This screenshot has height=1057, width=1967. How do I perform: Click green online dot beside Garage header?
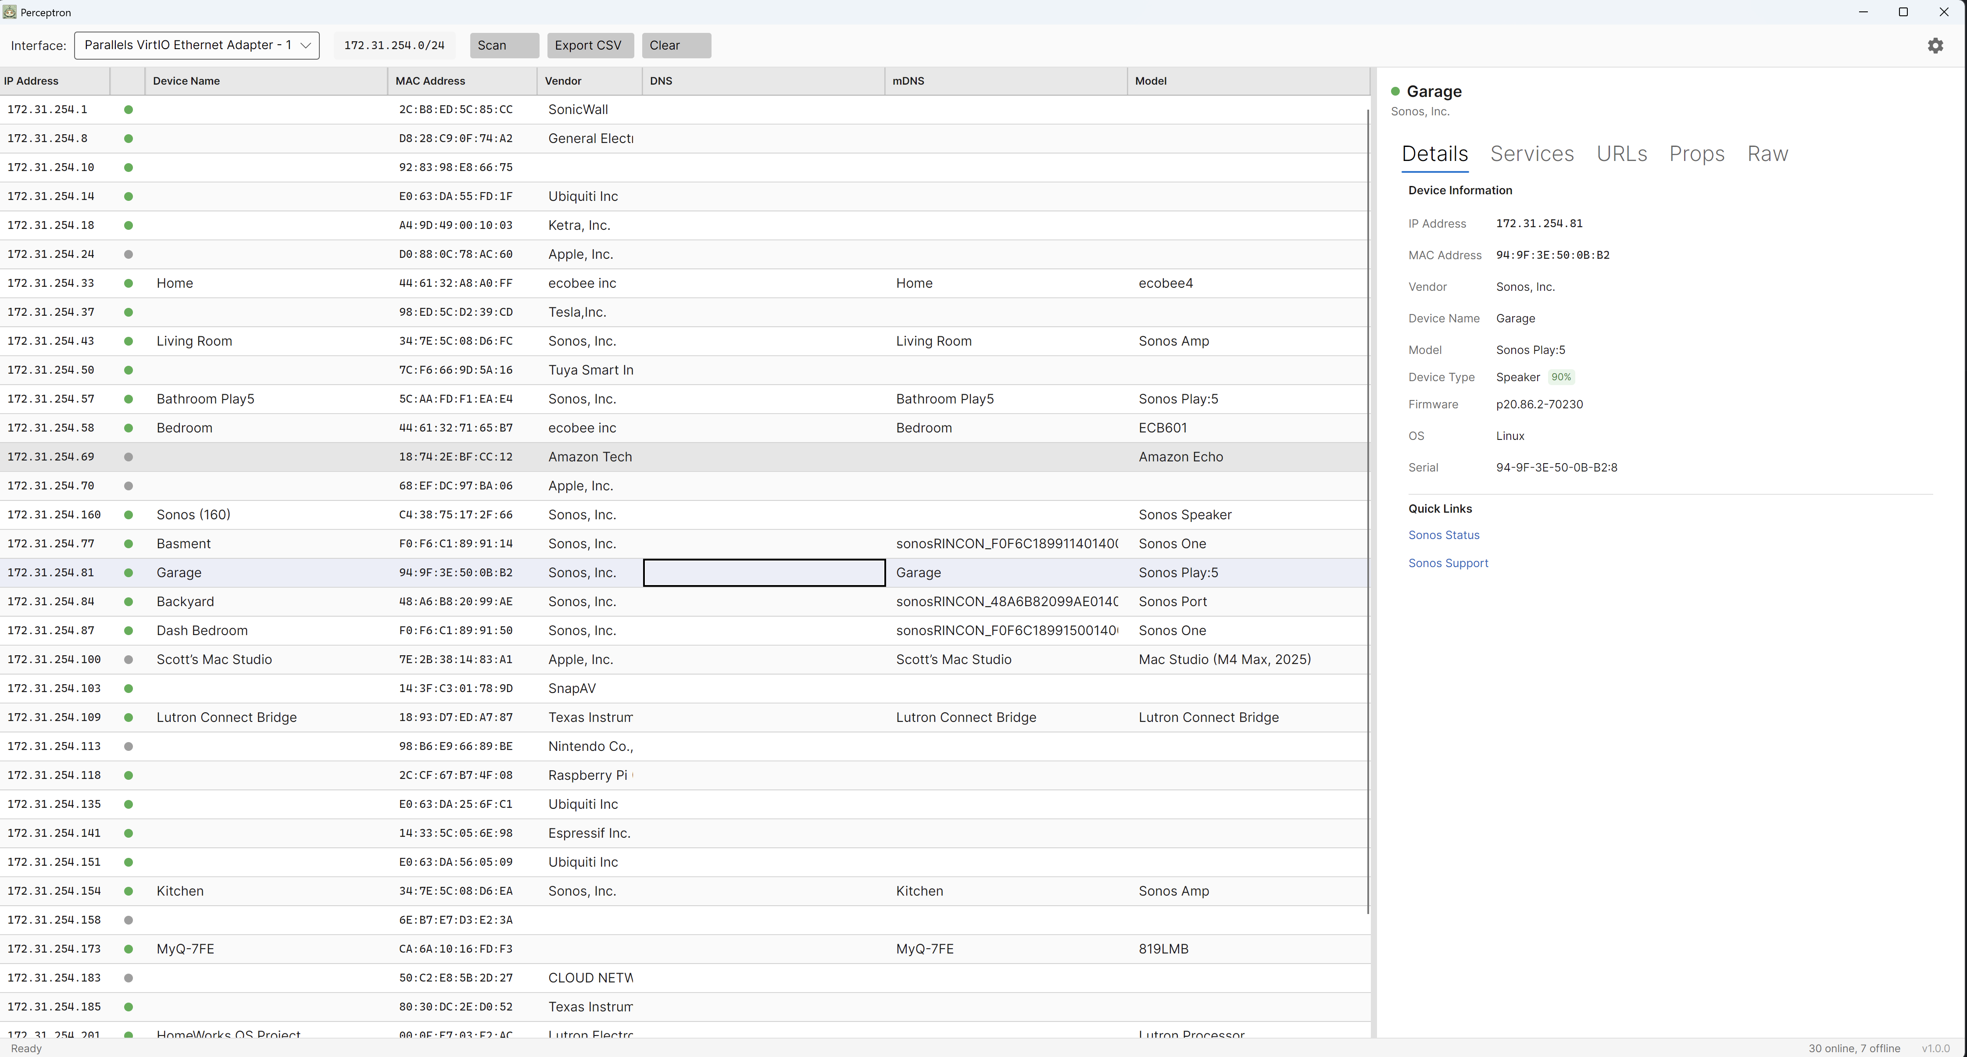coord(1395,92)
